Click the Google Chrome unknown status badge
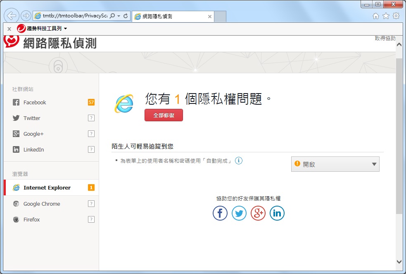 91,204
